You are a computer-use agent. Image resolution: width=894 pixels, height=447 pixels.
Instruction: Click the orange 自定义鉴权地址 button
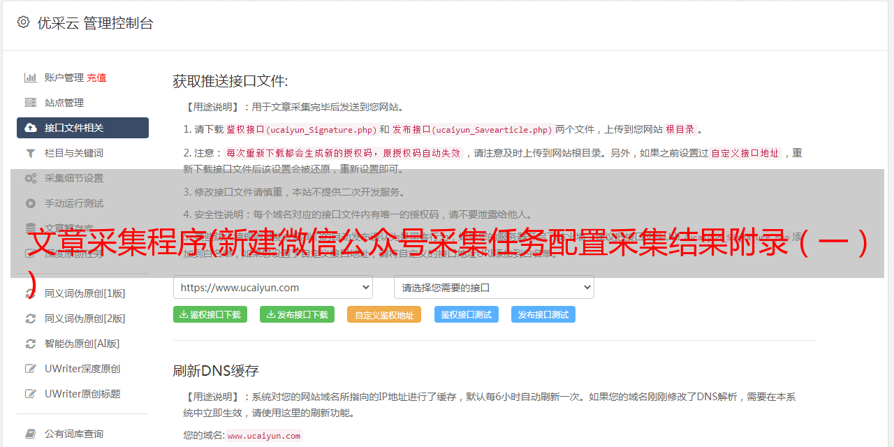click(384, 315)
